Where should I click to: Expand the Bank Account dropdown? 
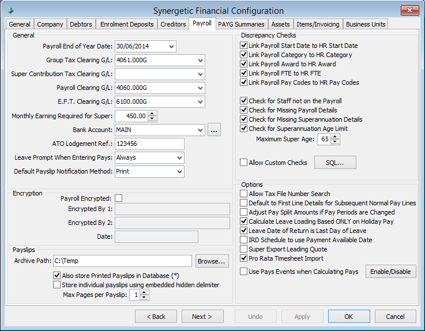coord(200,130)
